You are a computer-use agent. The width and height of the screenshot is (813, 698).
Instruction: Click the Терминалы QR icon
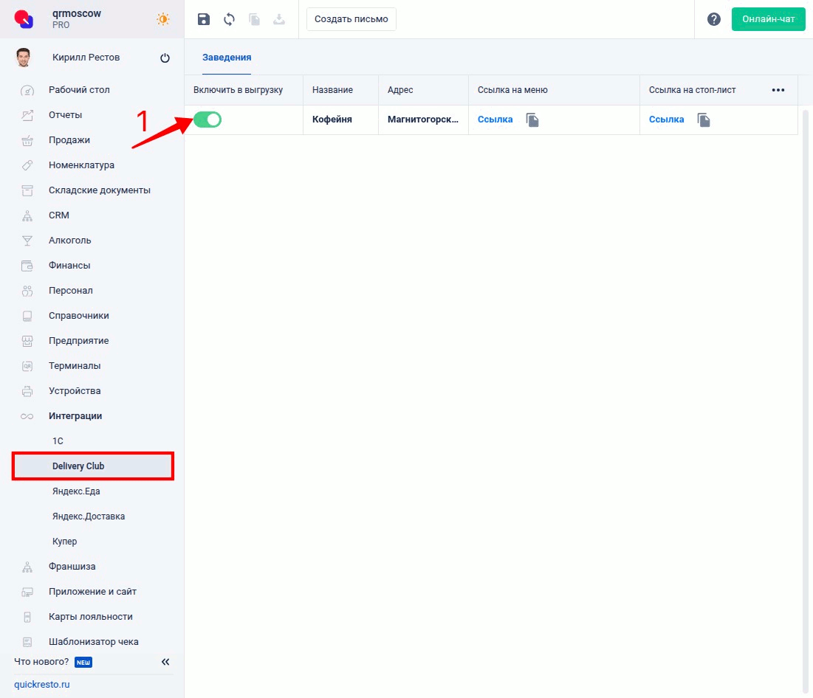27,366
